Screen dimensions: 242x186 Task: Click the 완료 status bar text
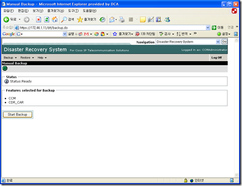point(9,180)
